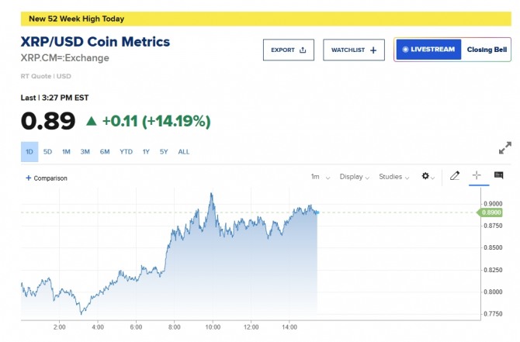Show the 5Y chart range
The image size is (520, 342).
[x=164, y=152]
